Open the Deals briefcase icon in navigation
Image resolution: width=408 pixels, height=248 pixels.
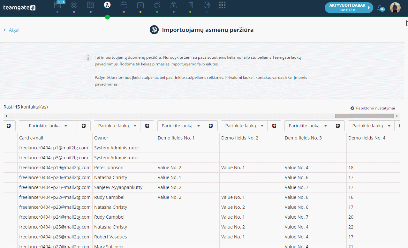(124, 5)
